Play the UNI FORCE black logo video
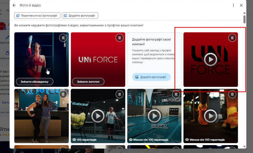 [x=211, y=59]
